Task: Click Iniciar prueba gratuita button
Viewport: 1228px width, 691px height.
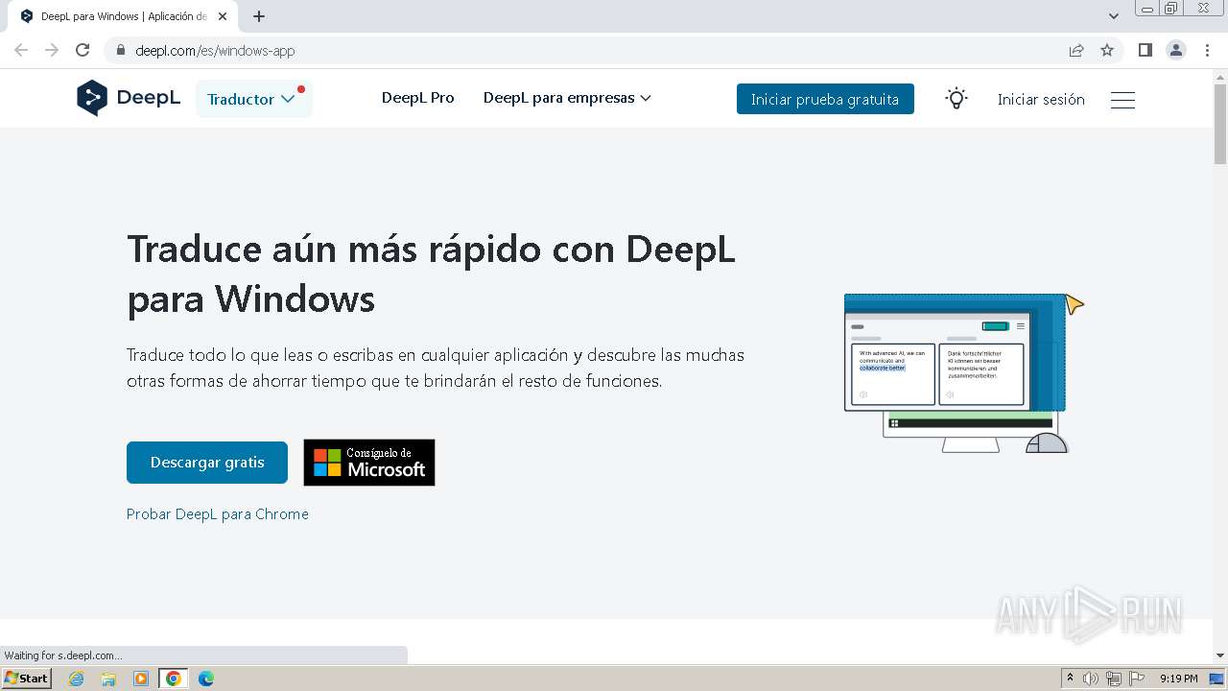Action: click(x=825, y=99)
